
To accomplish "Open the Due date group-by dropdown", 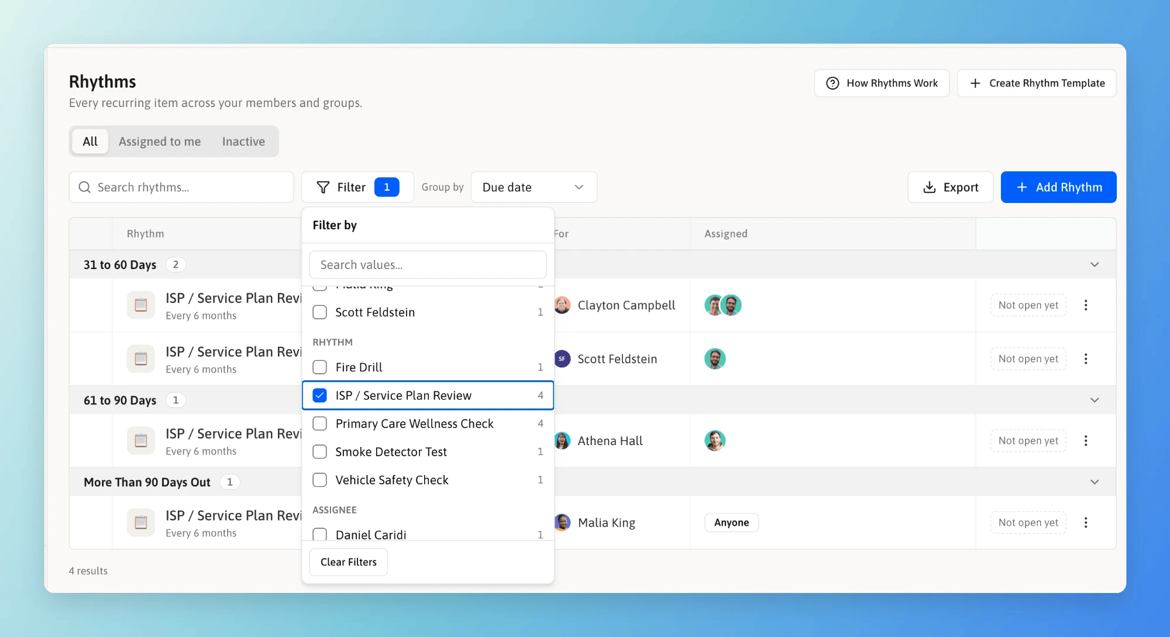I will 534,187.
